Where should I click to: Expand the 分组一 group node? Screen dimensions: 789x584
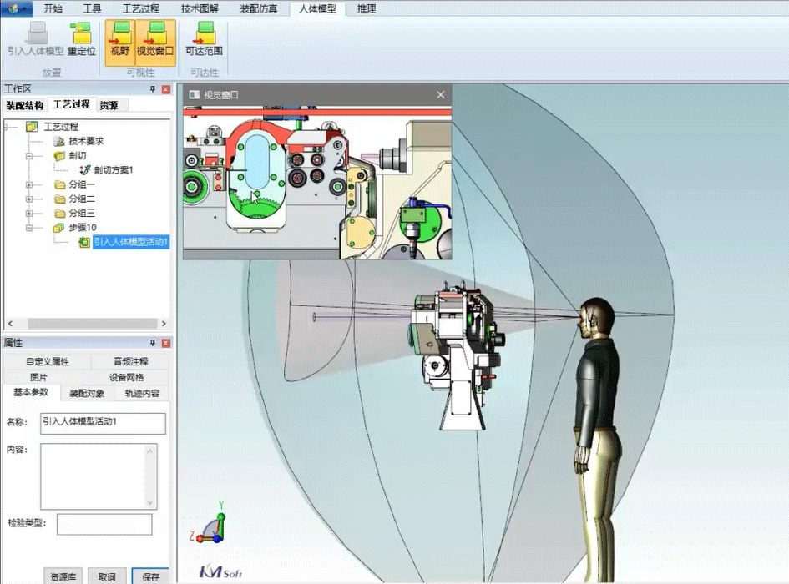[29, 184]
